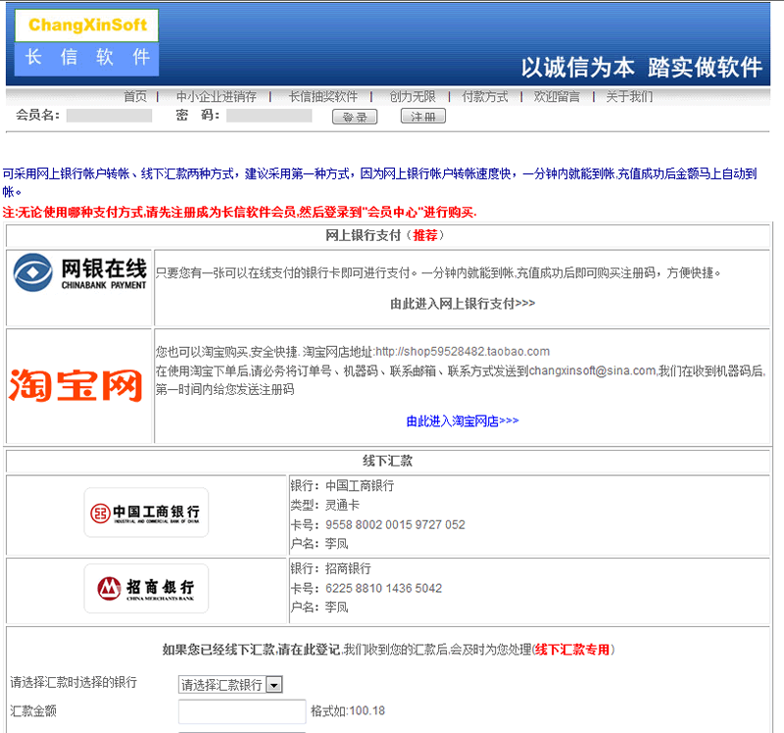This screenshot has width=784, height=733.
Task: Click the 户名: 李凤 text under 招商银行
Action: pos(319,607)
